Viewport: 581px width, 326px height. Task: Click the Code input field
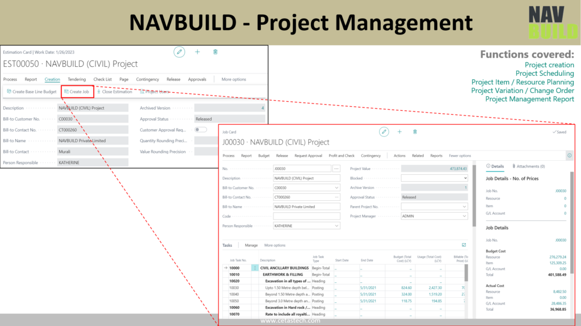(x=306, y=216)
